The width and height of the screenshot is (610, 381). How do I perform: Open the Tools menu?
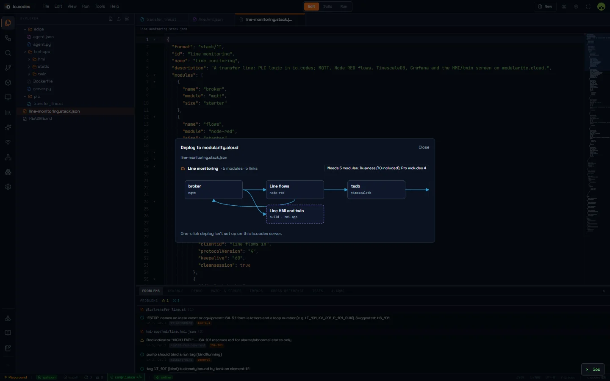point(100,6)
